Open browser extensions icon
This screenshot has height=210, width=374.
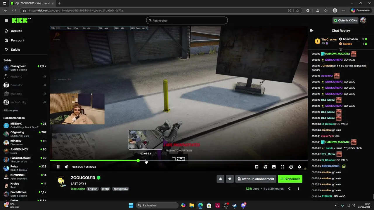click(x=308, y=10)
